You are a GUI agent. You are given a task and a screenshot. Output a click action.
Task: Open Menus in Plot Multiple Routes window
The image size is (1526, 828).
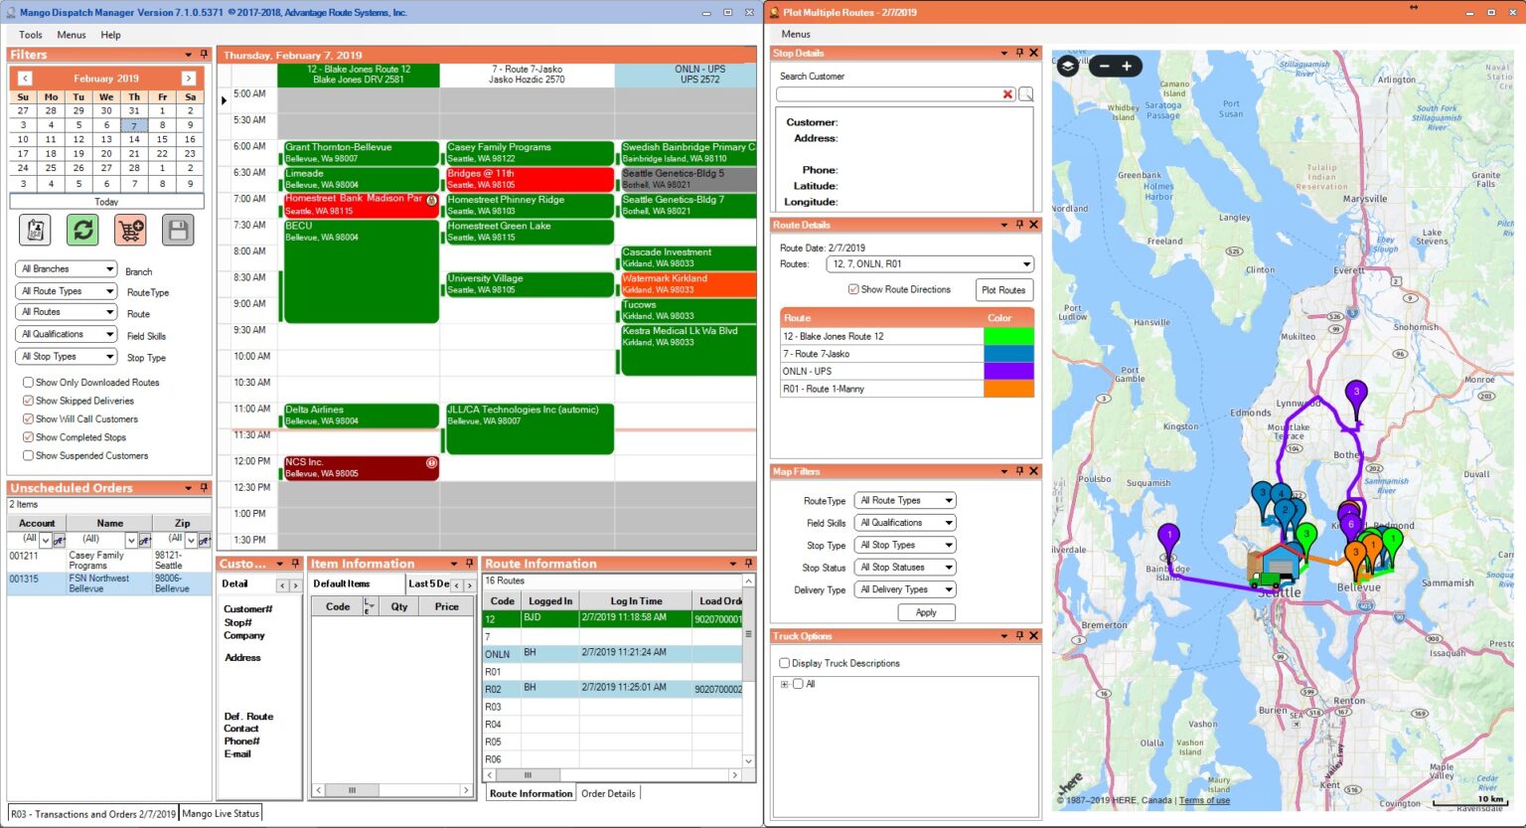796,34
